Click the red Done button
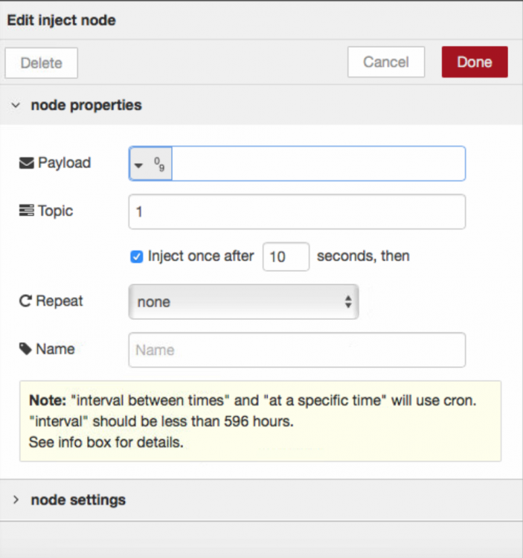523x558 pixels. pyautogui.click(x=474, y=62)
